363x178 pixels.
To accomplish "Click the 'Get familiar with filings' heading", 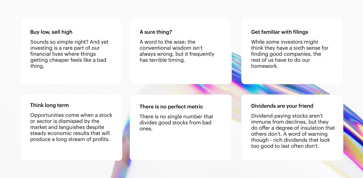I will [280, 32].
